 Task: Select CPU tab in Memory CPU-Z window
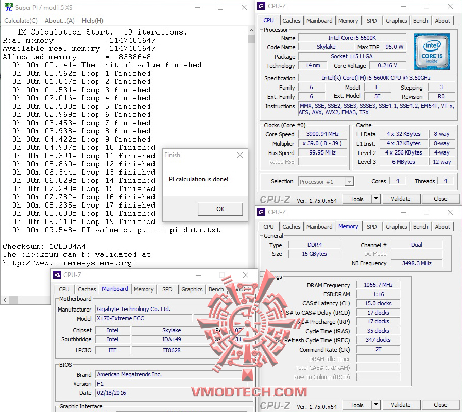point(268,227)
